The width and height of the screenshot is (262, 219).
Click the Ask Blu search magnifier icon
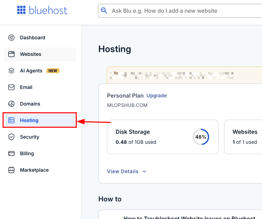(x=104, y=10)
